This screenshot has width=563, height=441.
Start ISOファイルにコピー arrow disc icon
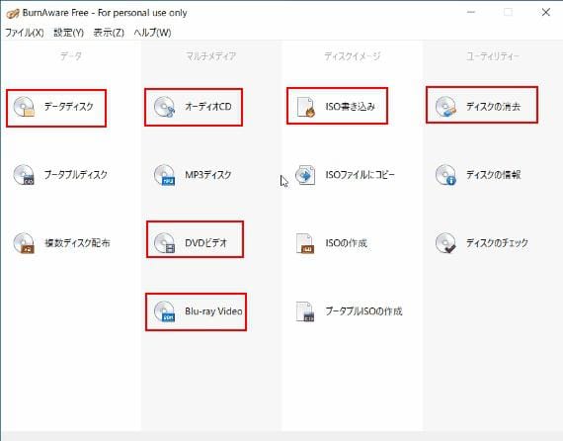pos(305,175)
